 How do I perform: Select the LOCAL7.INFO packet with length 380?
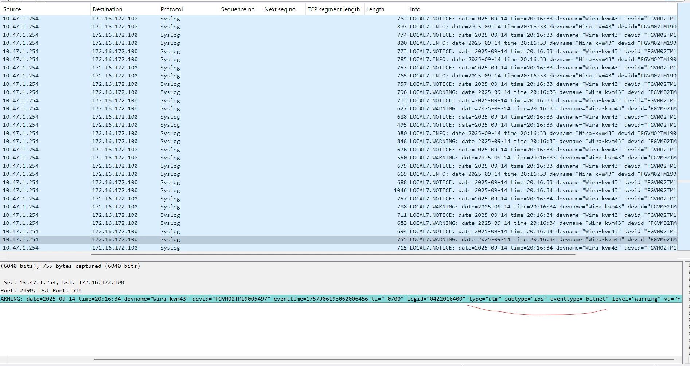[339, 133]
